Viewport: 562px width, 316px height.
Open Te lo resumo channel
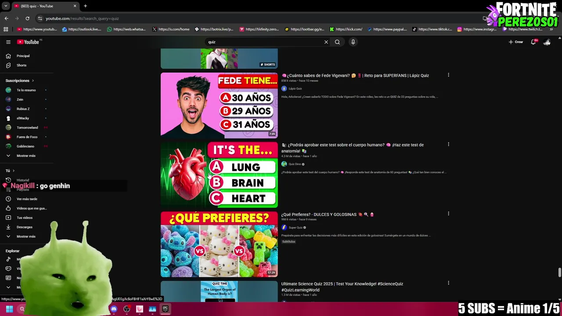[26, 90]
